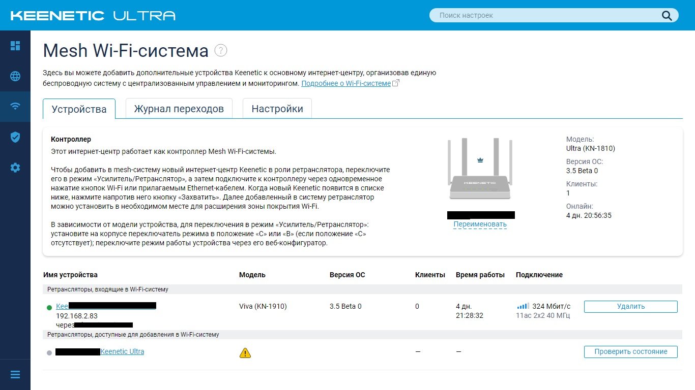Click the yellow warning triangle icon

pyautogui.click(x=245, y=352)
